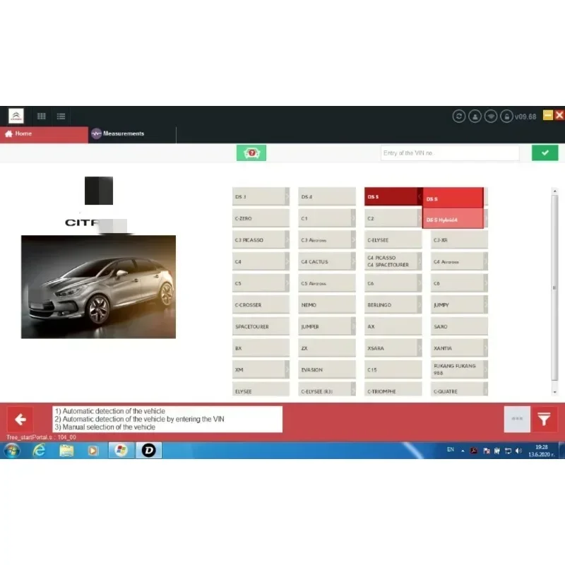Viewport: 565px width, 565px height.
Task: Select the ZX model
Action: [327, 348]
